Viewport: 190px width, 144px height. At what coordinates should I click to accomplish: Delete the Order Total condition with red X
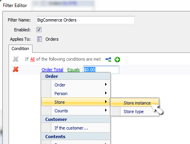[16, 69]
